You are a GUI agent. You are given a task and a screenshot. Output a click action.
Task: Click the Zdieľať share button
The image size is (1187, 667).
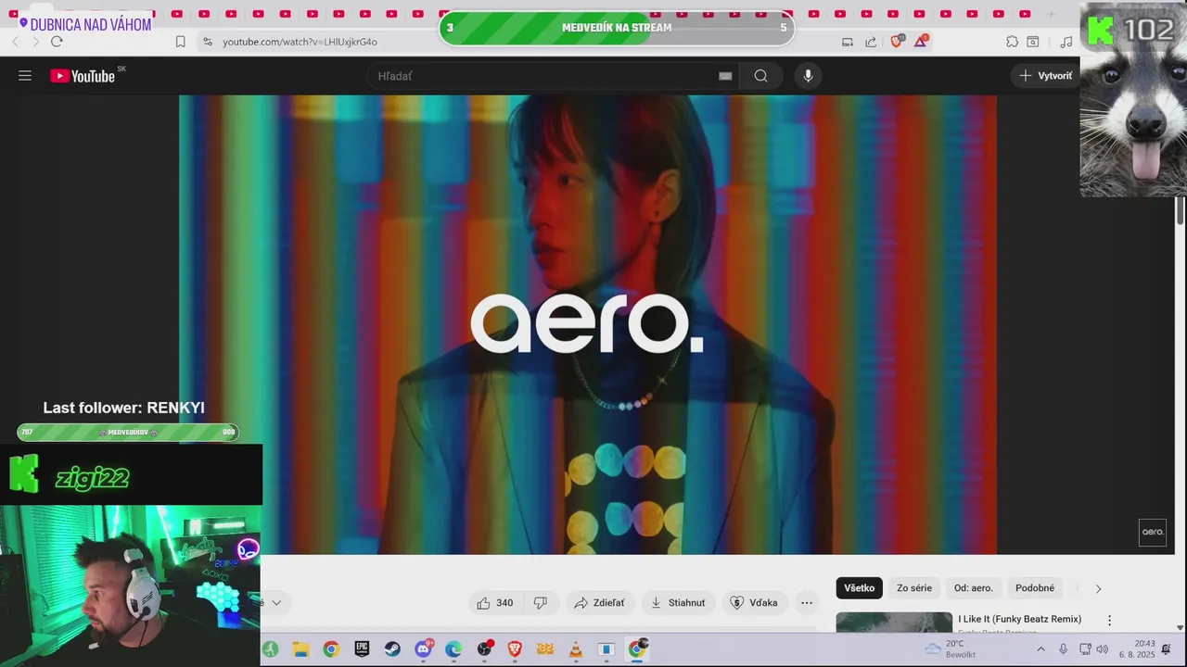[599, 603]
